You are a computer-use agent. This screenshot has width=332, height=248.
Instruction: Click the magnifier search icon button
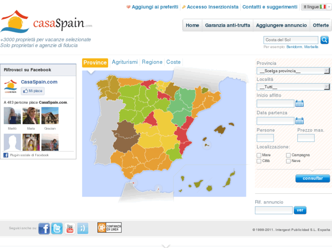tap(324, 40)
